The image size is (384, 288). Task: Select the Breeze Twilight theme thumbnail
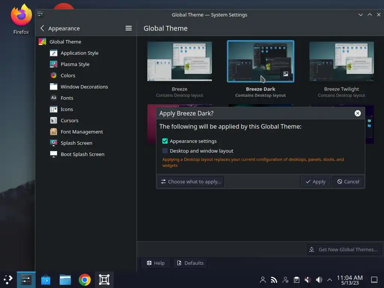coord(341,61)
